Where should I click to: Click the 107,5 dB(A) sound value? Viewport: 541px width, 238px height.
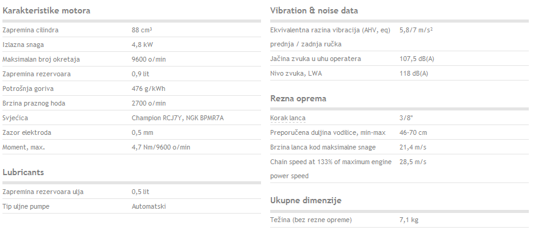pyautogui.click(x=417, y=59)
